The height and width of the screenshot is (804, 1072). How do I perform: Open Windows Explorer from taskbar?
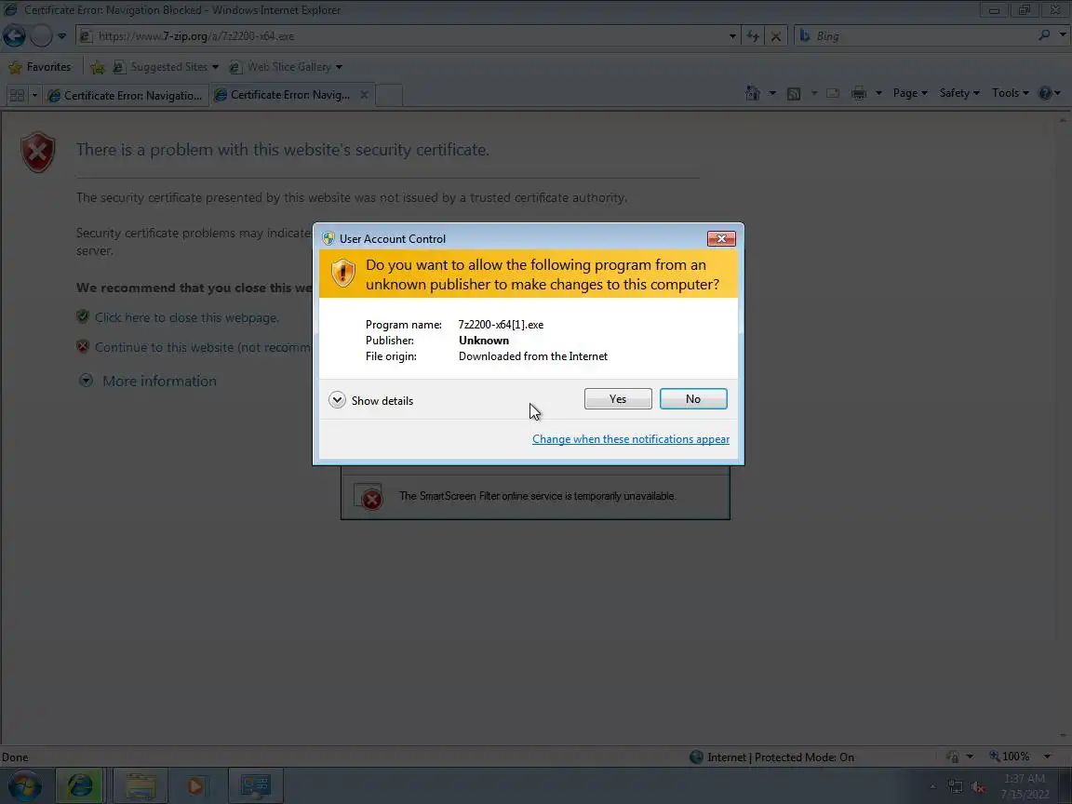(x=141, y=785)
